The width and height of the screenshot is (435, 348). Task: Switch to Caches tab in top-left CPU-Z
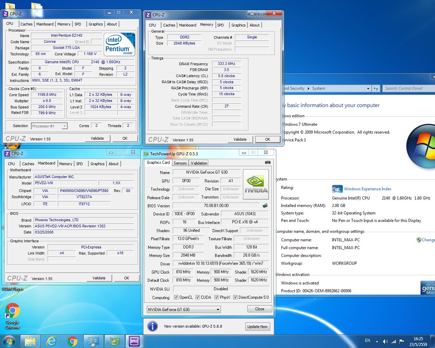[27, 24]
